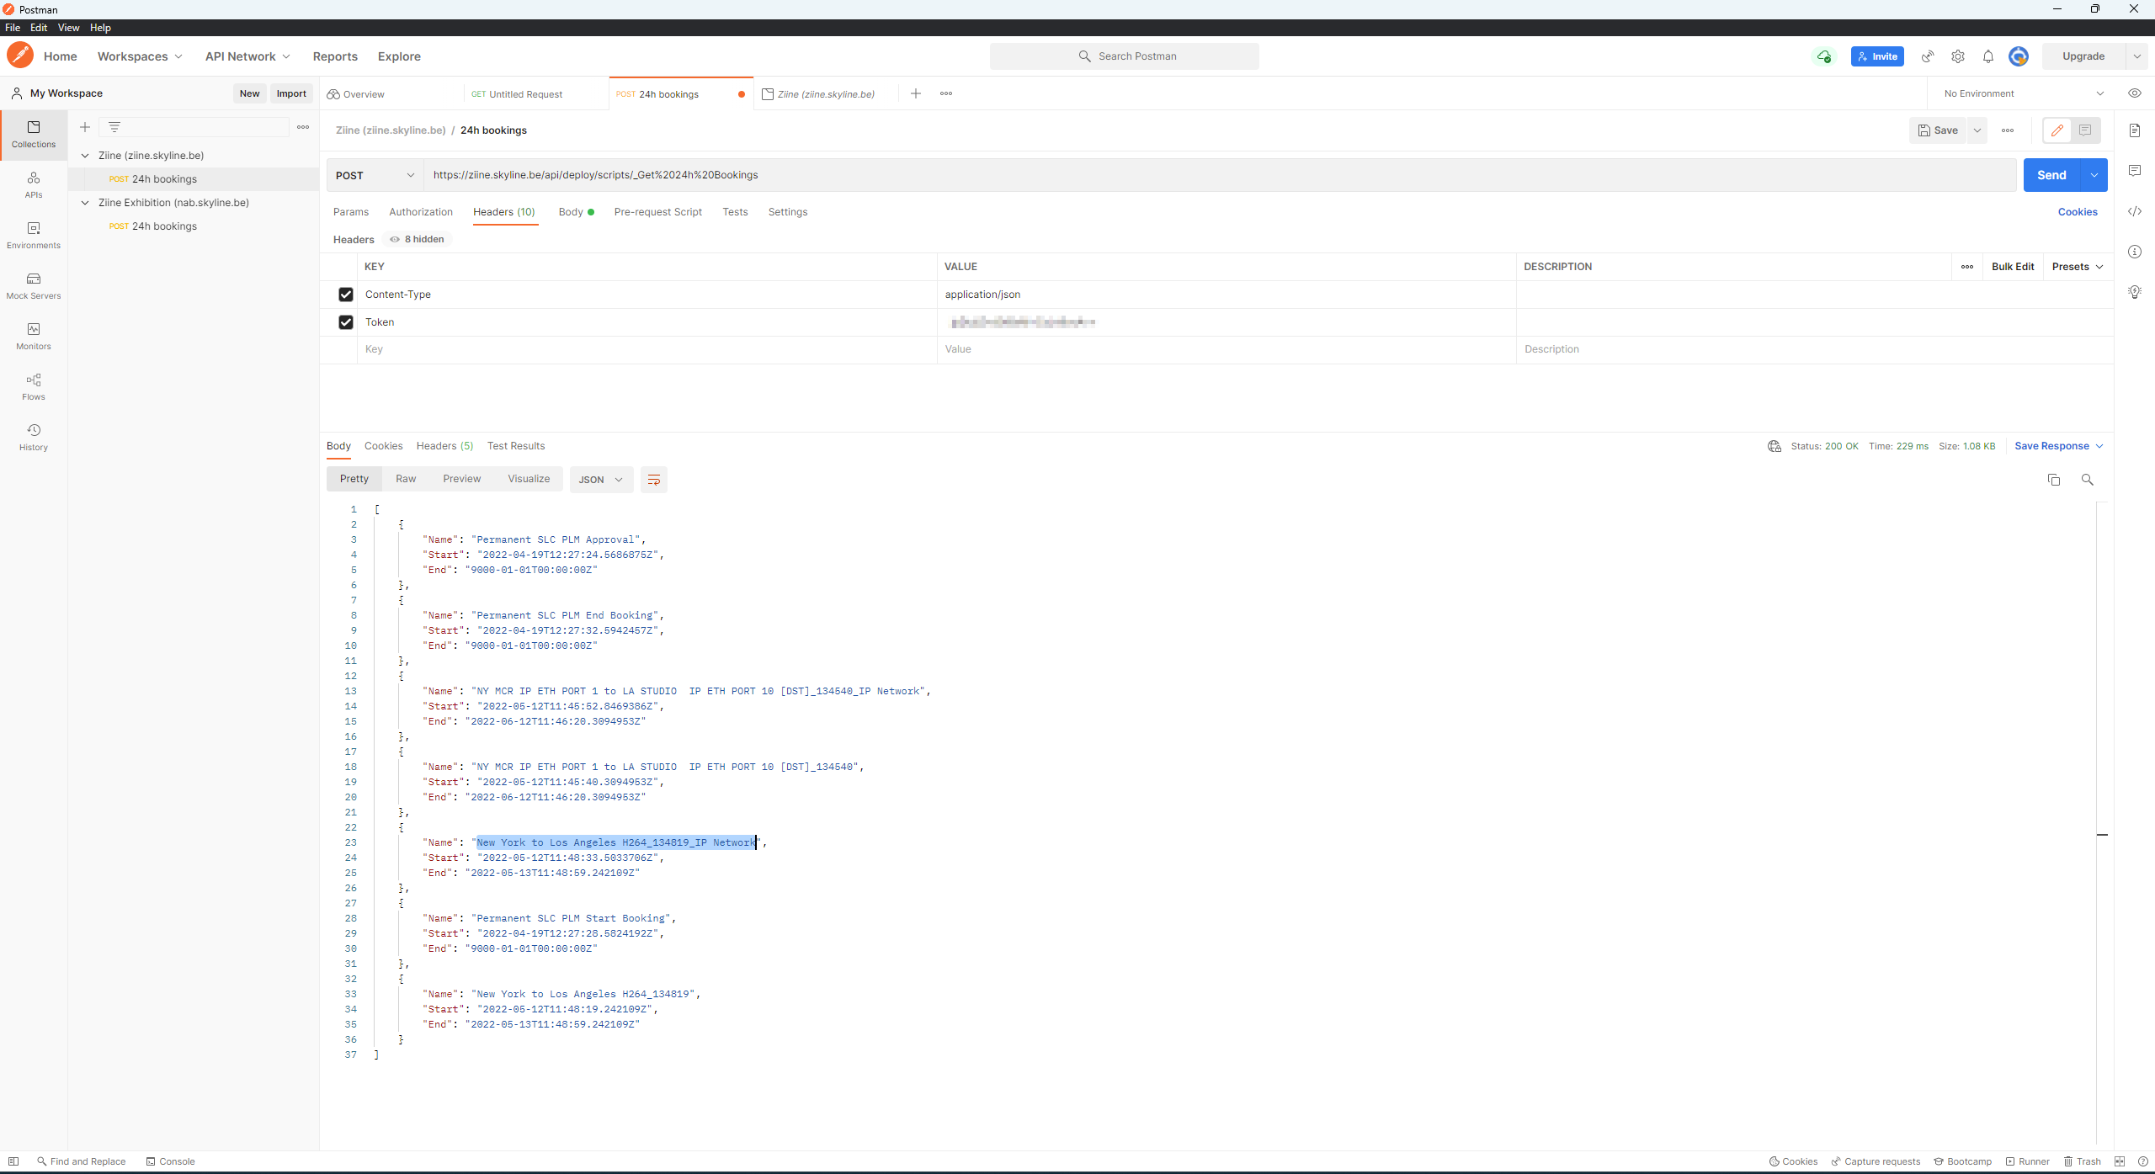This screenshot has height=1174, width=2155.
Task: Create a new collection with plus icon
Action: 85,127
